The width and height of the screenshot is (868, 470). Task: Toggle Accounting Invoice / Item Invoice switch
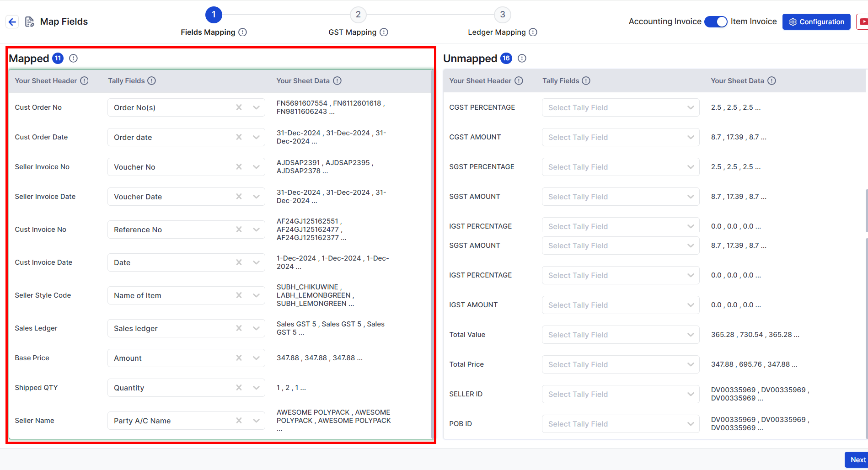tap(716, 21)
